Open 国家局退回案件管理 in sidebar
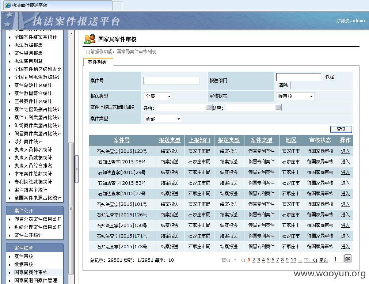This screenshot has width=369, height=284. pyautogui.click(x=35, y=280)
